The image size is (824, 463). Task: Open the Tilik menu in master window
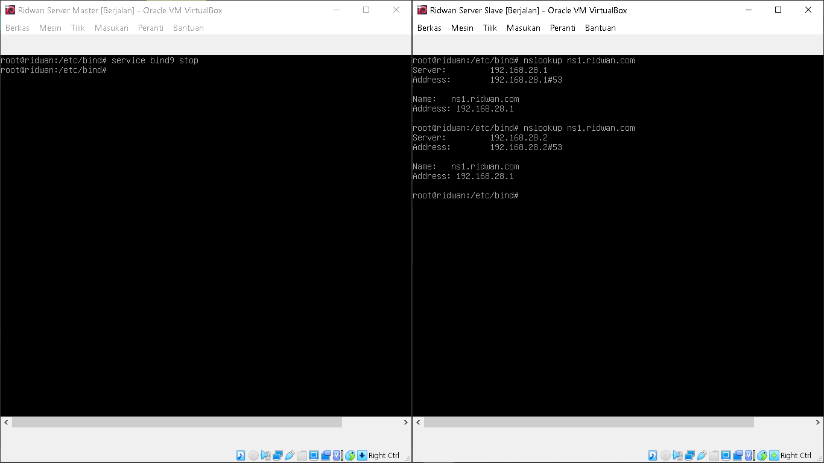(x=77, y=28)
